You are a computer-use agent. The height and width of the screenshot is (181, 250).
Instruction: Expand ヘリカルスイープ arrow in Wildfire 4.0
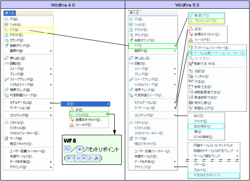click(51, 85)
